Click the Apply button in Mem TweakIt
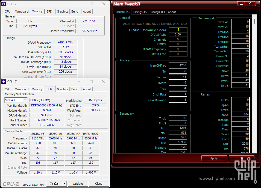 [x=214, y=158]
